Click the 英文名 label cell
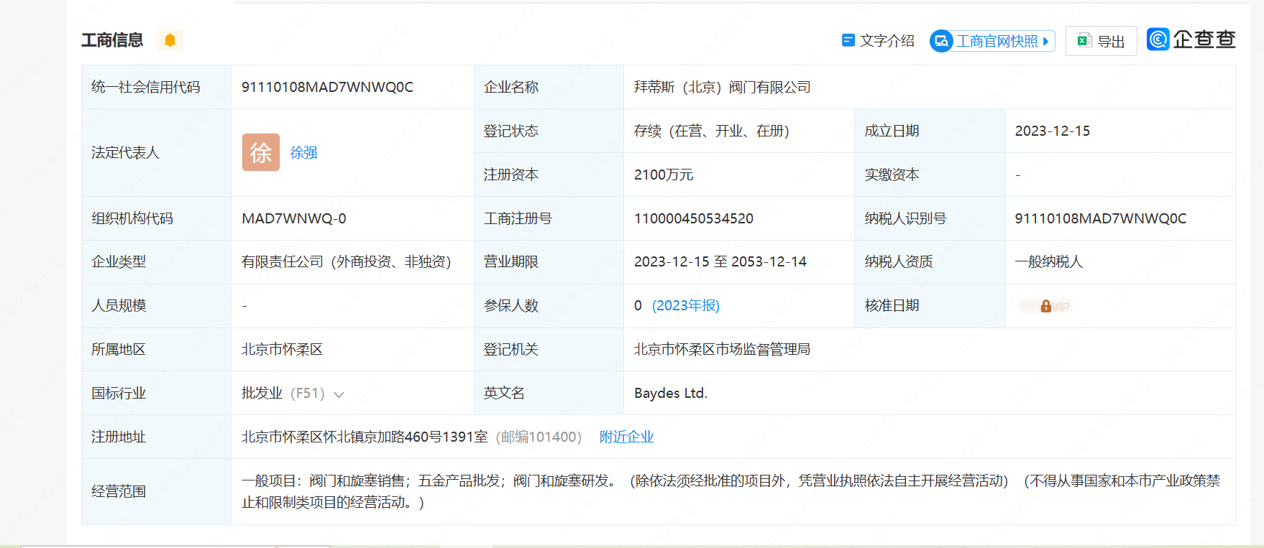The height and width of the screenshot is (548, 1264). pos(549,393)
